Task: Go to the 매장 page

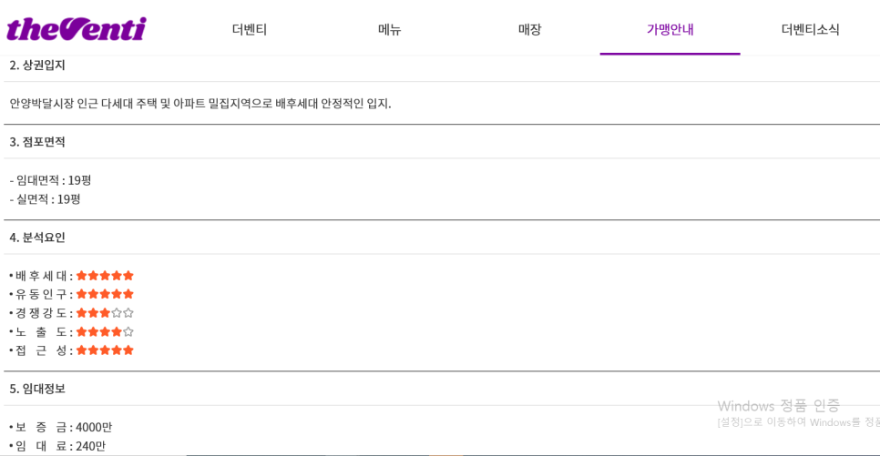Action: click(530, 29)
